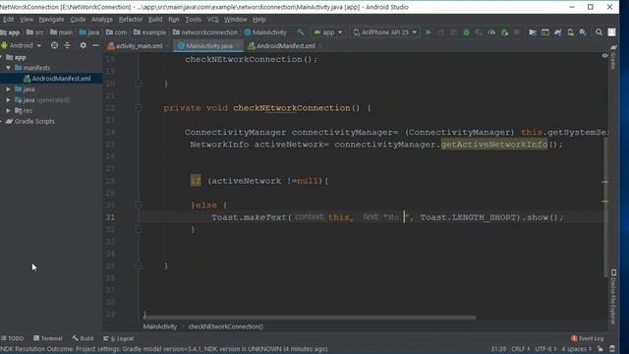629x354 pixels.
Task: Click the Search Everywhere magnifier
Action: point(599,32)
